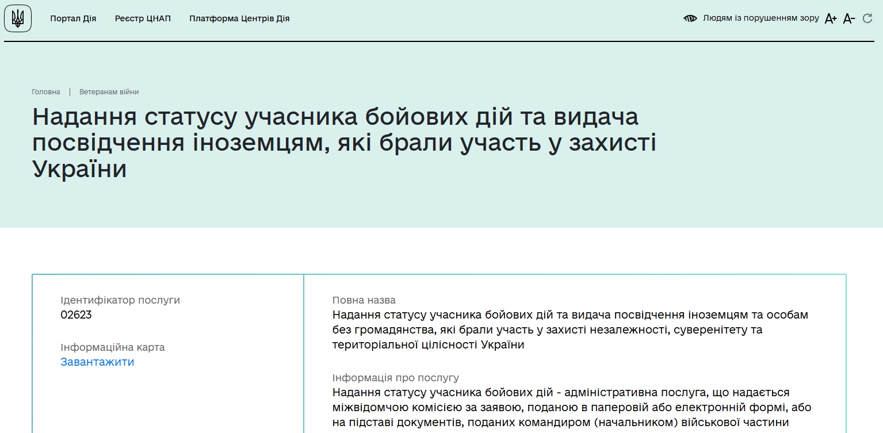Download the information card via Завантажити
Screen dimensions: 883x433
click(97, 362)
